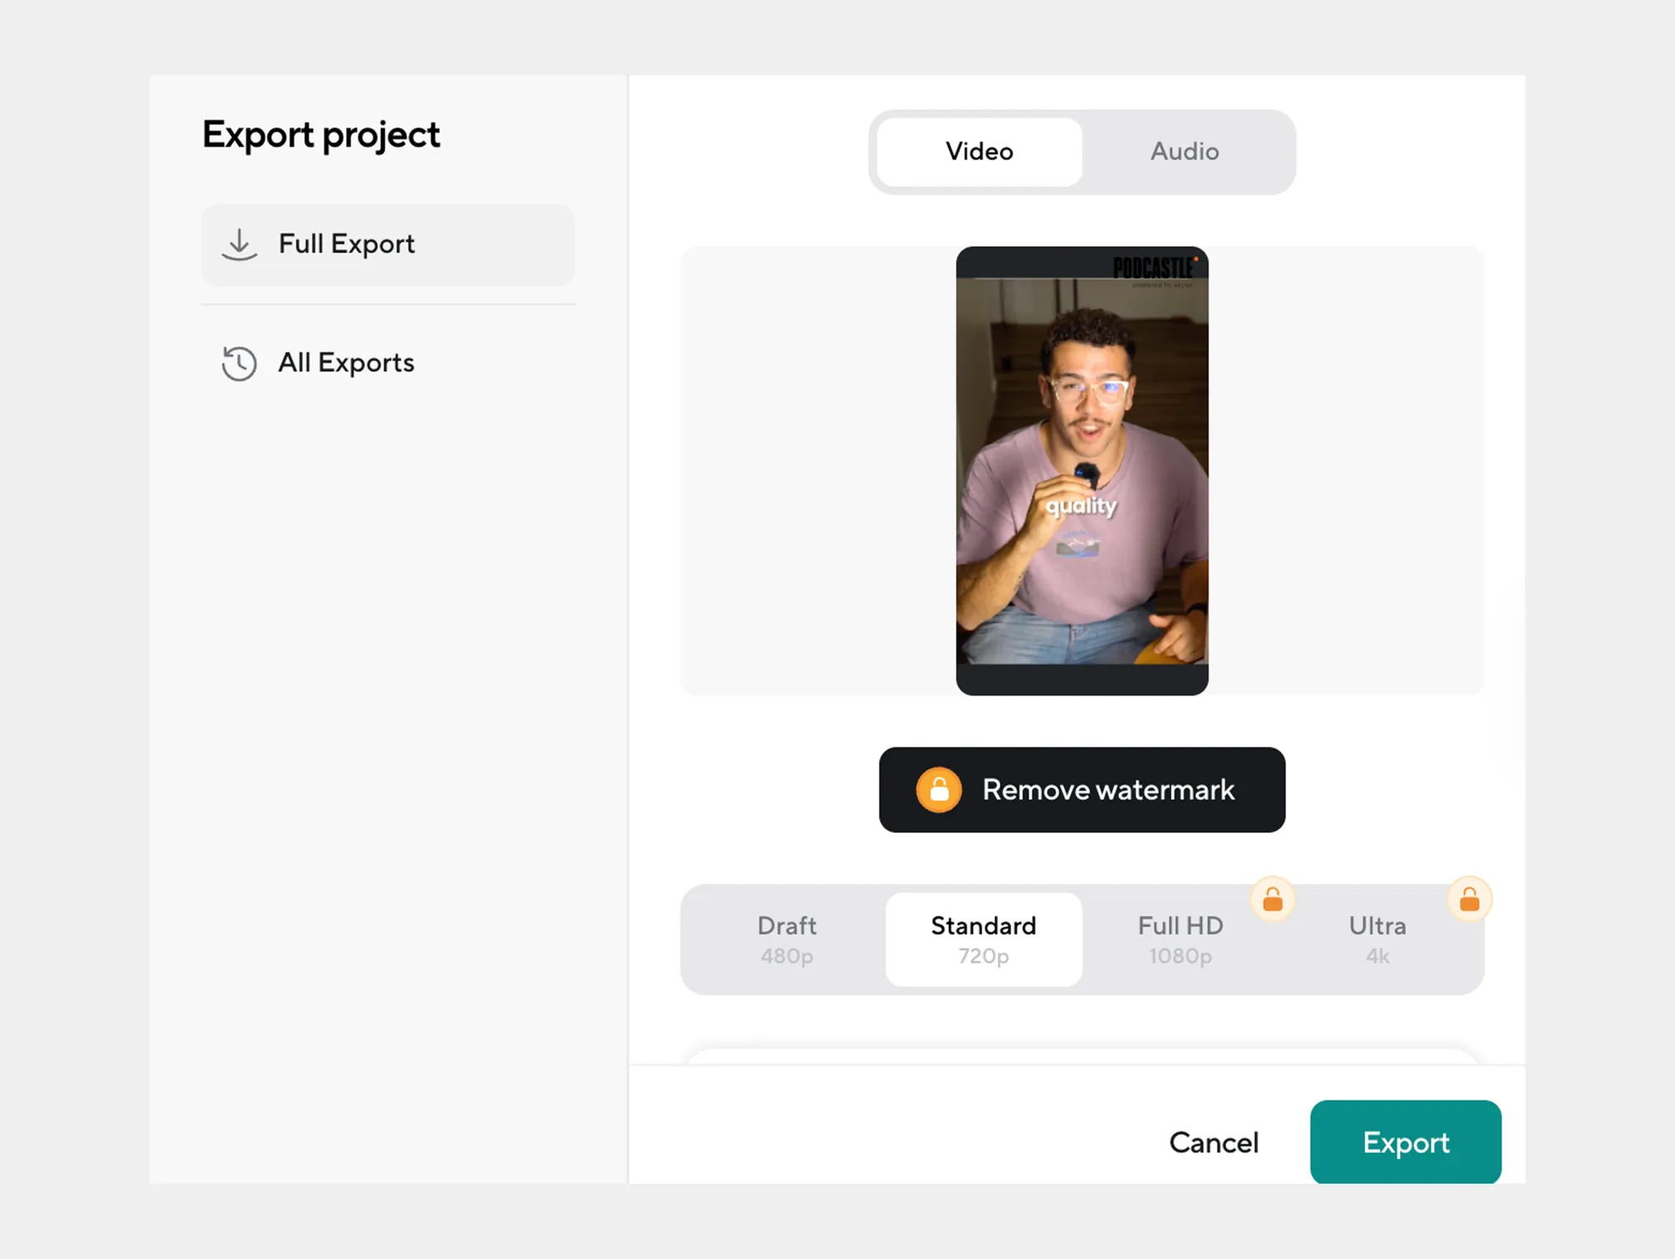
Task: Open the All Exports list
Action: [x=346, y=364]
